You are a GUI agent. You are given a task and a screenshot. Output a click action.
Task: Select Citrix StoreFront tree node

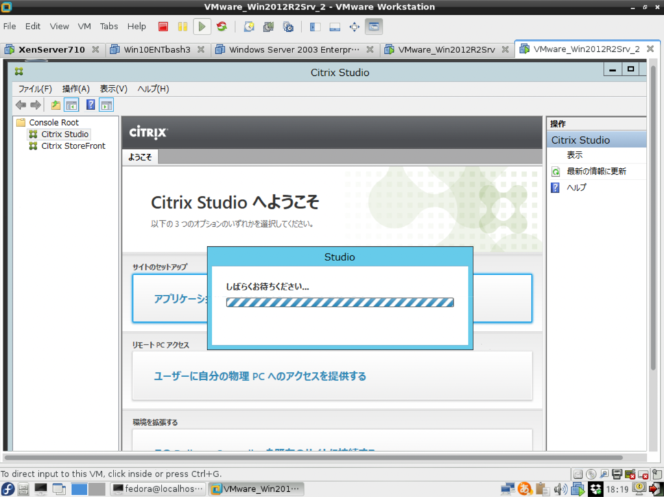pos(73,146)
